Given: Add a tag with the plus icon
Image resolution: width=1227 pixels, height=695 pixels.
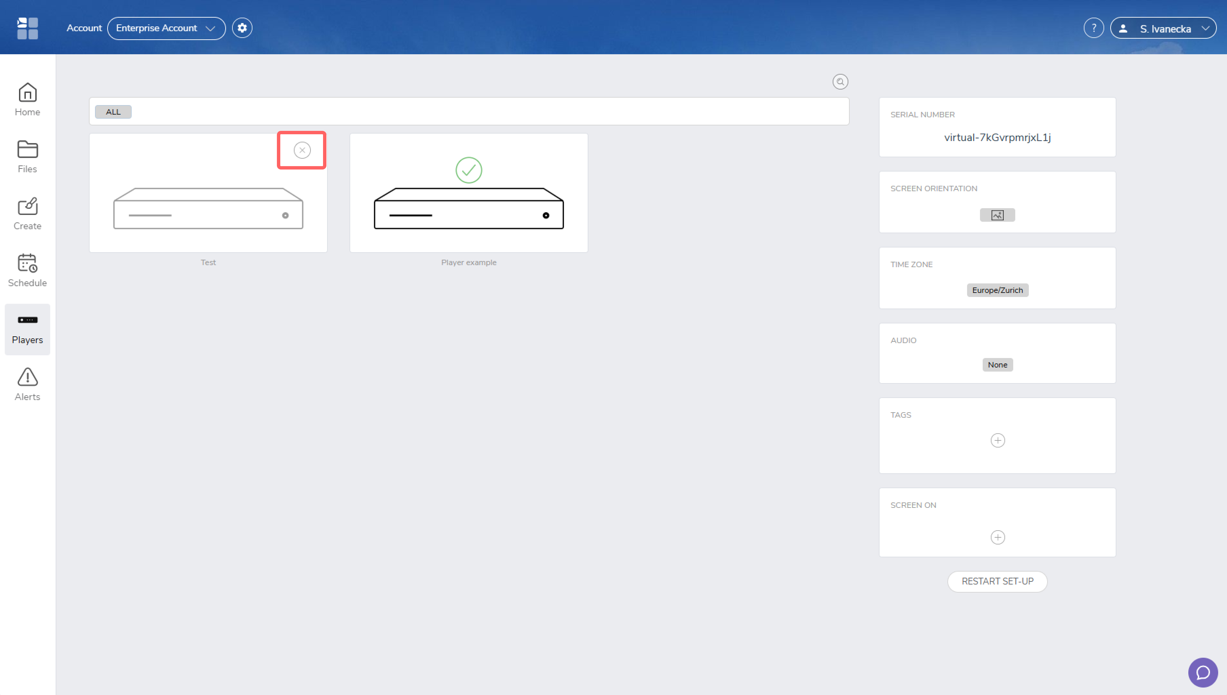Looking at the screenshot, I should coord(997,440).
